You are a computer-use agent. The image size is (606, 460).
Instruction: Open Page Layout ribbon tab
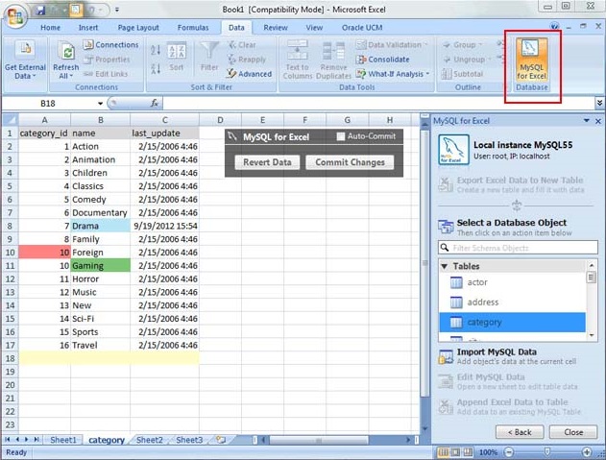(x=138, y=28)
